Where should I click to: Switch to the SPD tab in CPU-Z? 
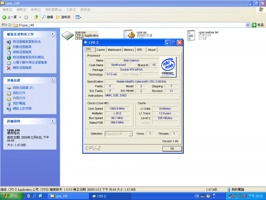(x=140, y=50)
